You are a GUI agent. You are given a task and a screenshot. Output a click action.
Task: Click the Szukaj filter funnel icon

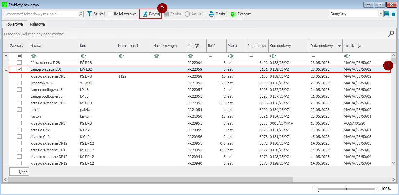pyautogui.click(x=90, y=14)
